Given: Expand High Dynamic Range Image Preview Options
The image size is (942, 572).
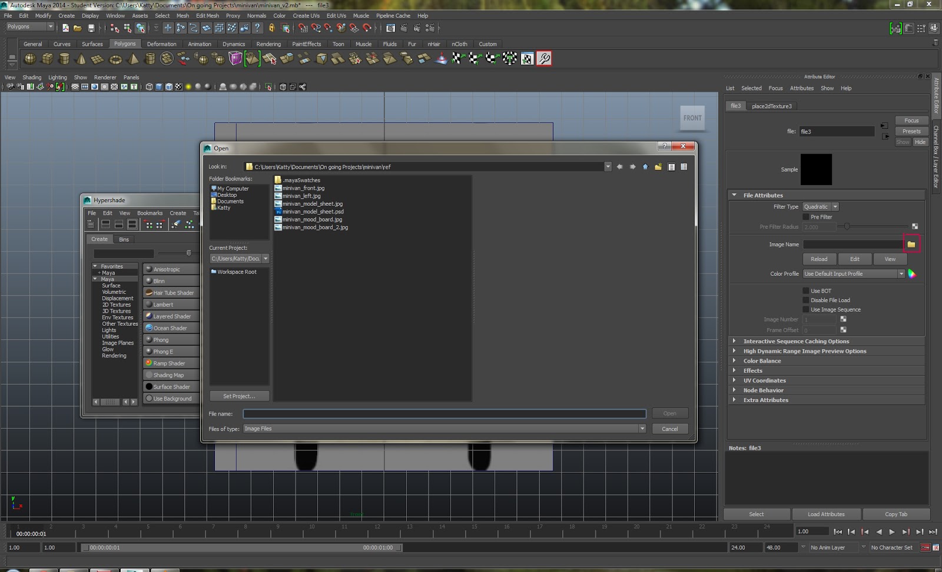Looking at the screenshot, I should 734,351.
